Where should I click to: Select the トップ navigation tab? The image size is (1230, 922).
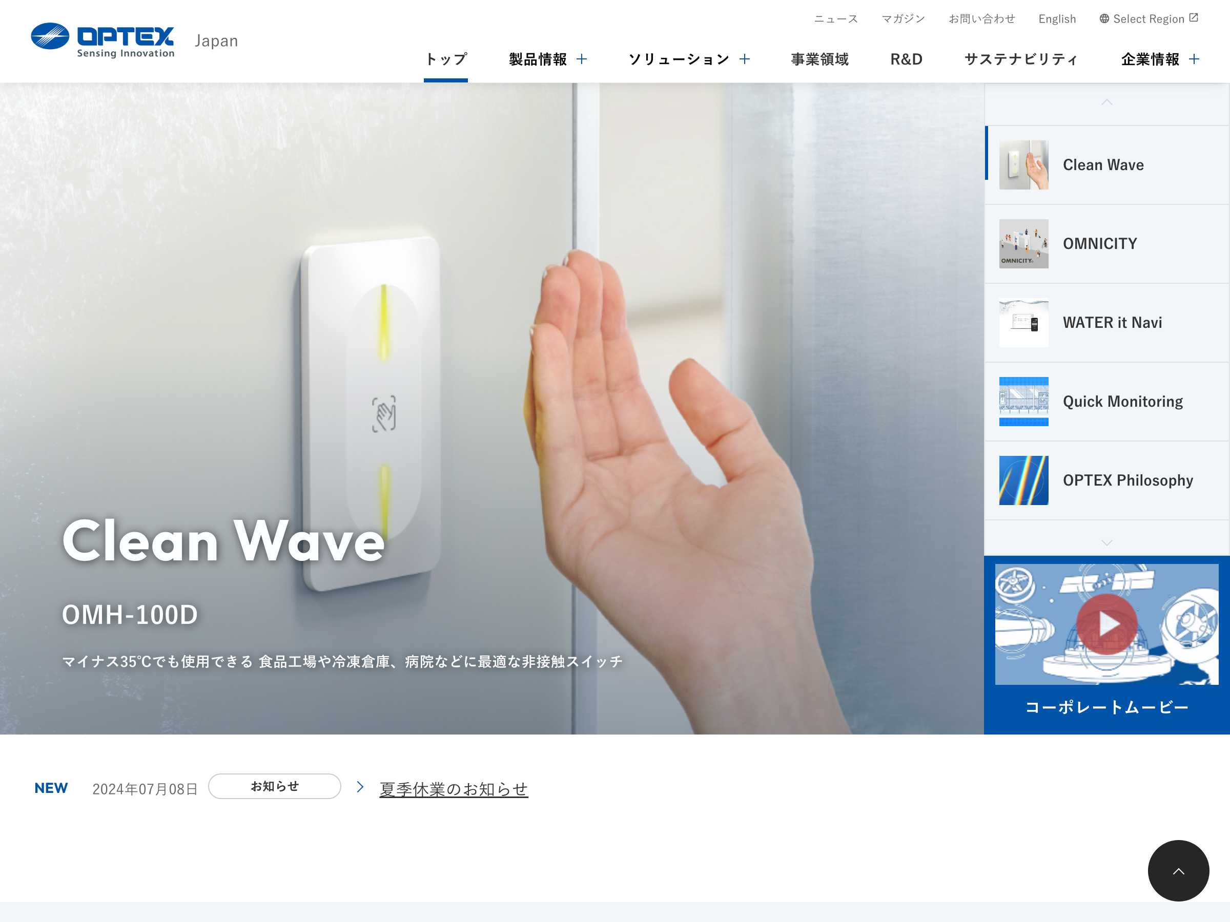(446, 59)
